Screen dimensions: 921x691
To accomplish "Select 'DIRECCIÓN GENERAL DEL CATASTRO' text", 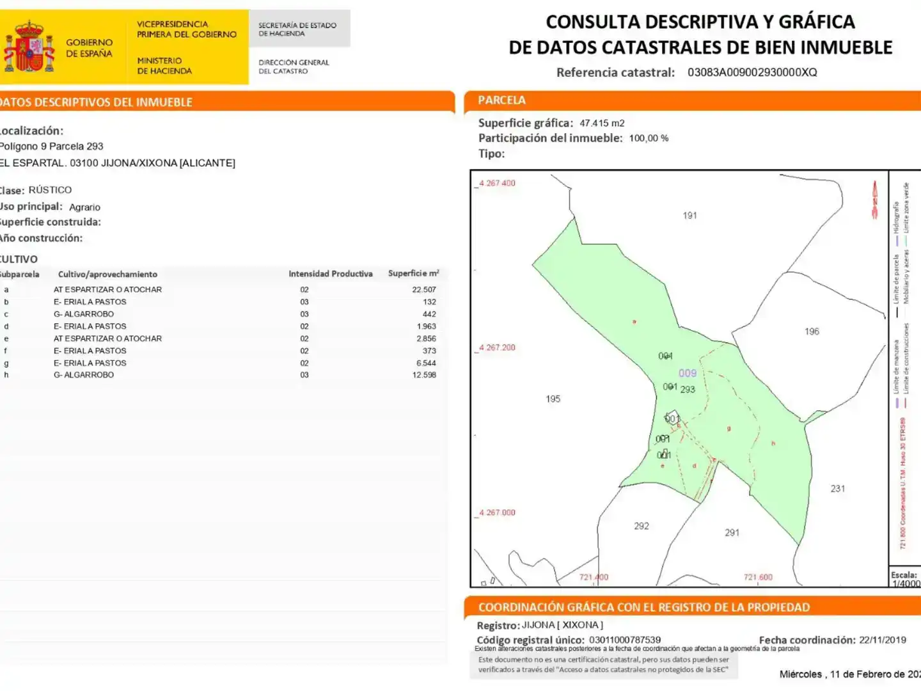I will (x=294, y=67).
